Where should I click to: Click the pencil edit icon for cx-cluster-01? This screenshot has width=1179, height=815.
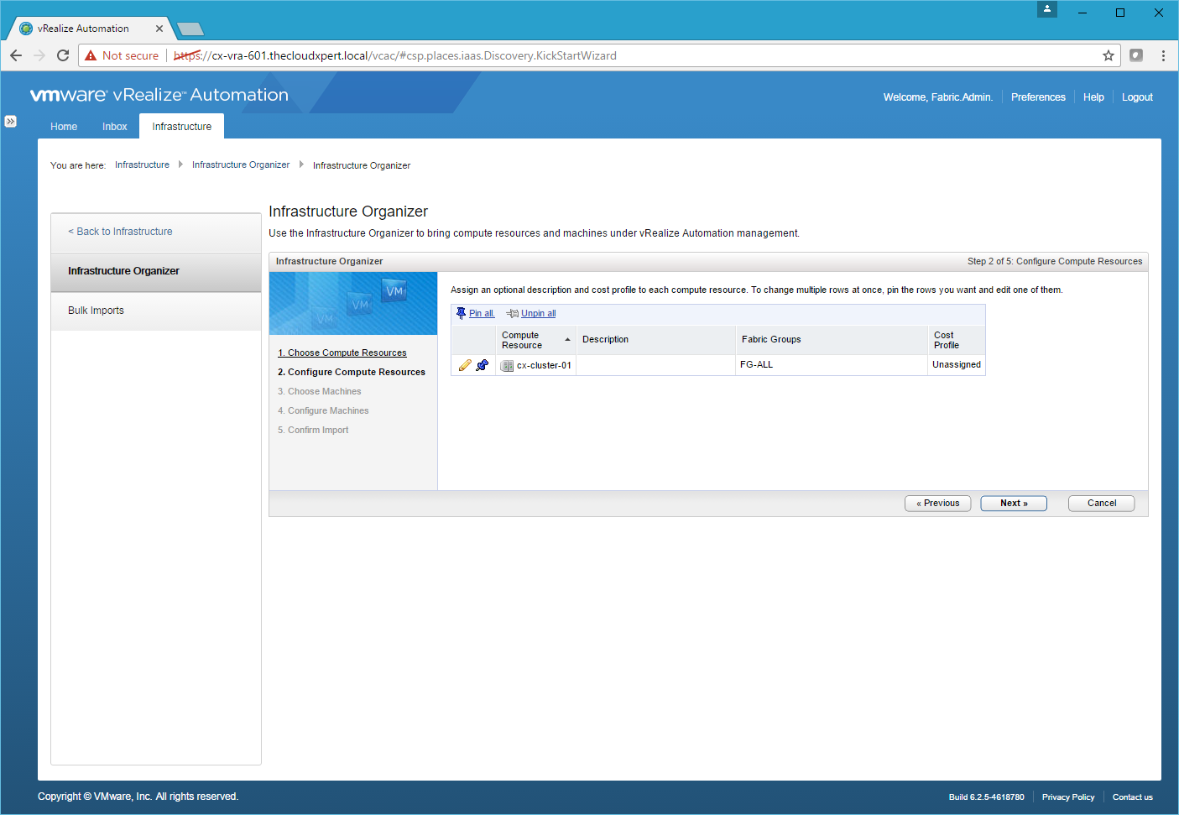tap(465, 365)
